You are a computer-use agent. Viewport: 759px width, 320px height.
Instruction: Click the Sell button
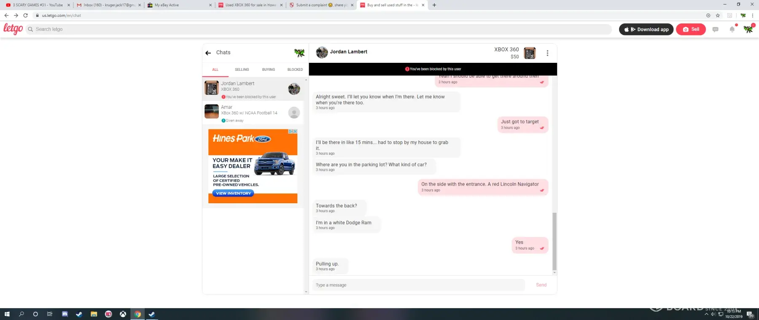pyautogui.click(x=691, y=30)
